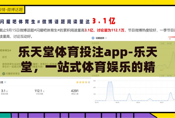The height and width of the screenshot is (118, 175).
Task: Click the red 讨论量为112.1万 text
Action: pyautogui.click(x=111, y=30)
